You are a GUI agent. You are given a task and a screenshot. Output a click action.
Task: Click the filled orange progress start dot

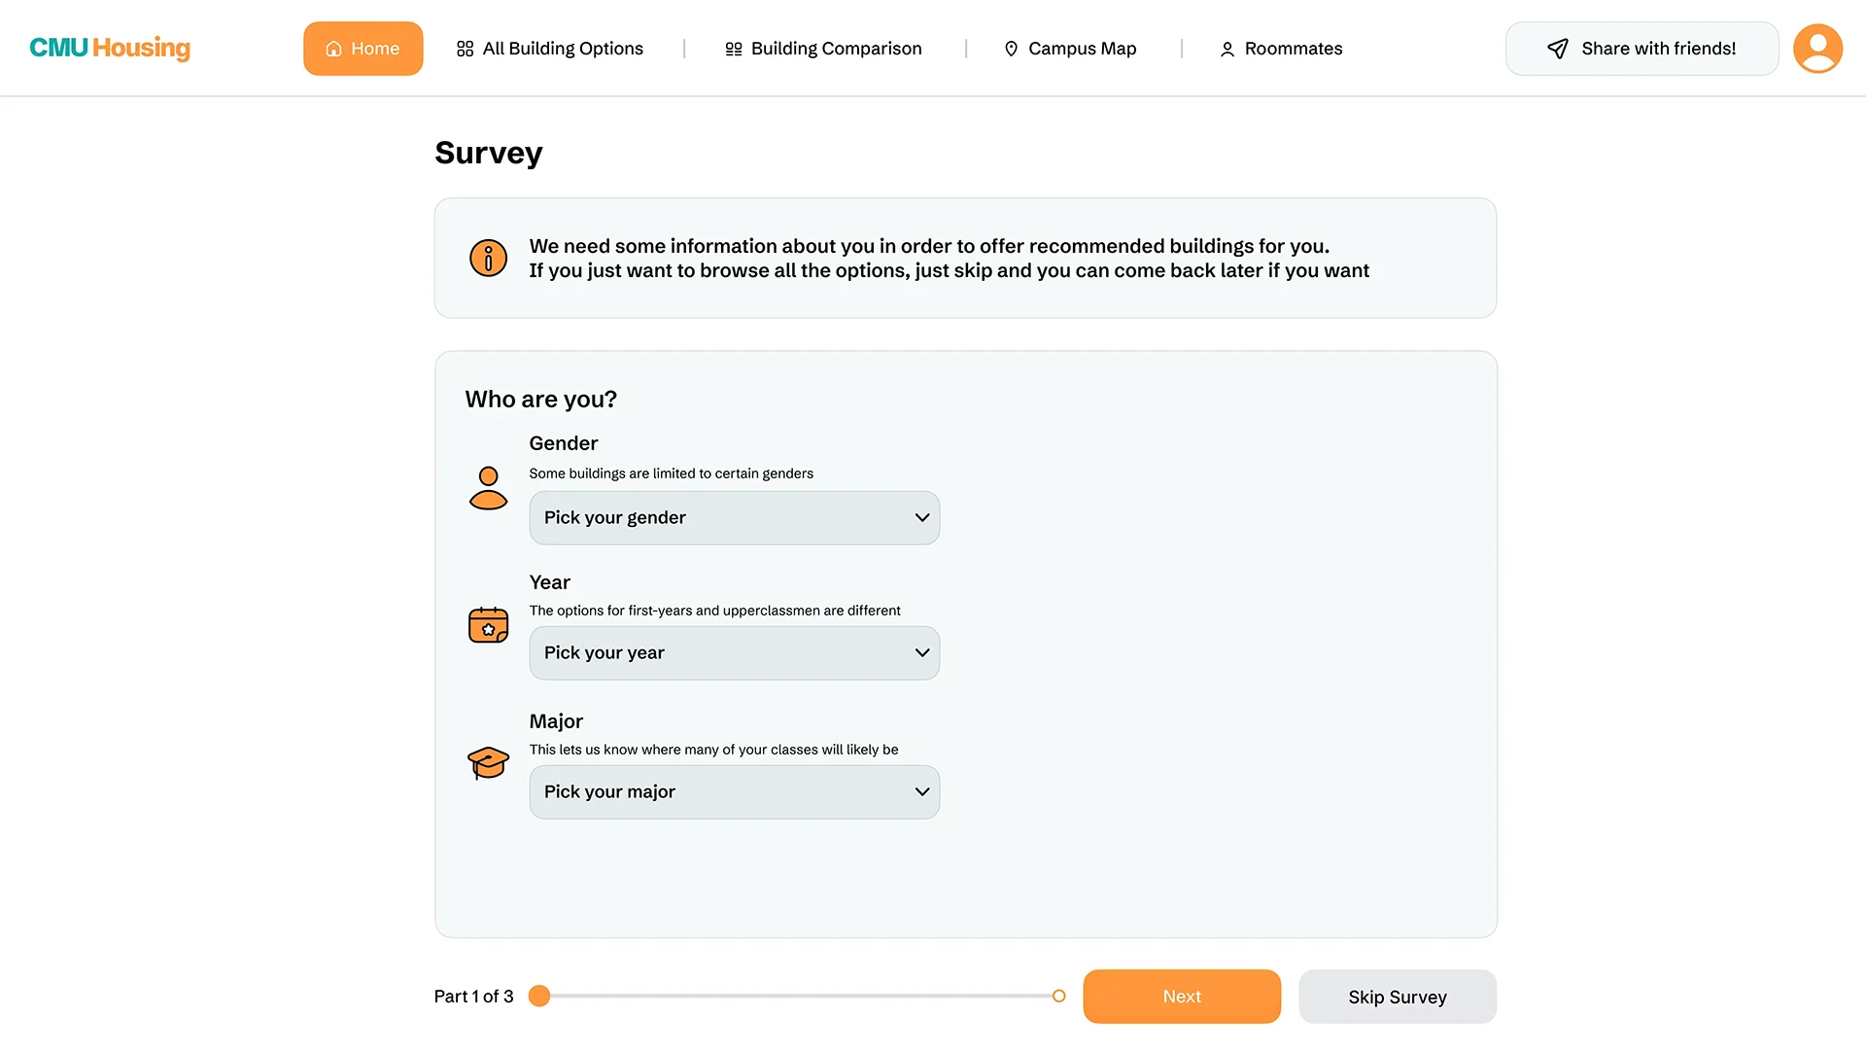click(539, 996)
